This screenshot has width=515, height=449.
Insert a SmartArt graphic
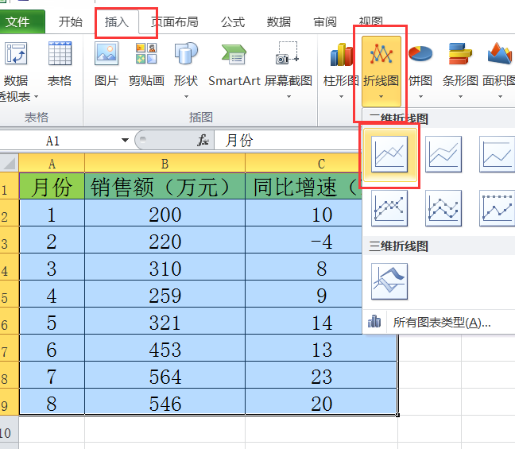(x=234, y=63)
